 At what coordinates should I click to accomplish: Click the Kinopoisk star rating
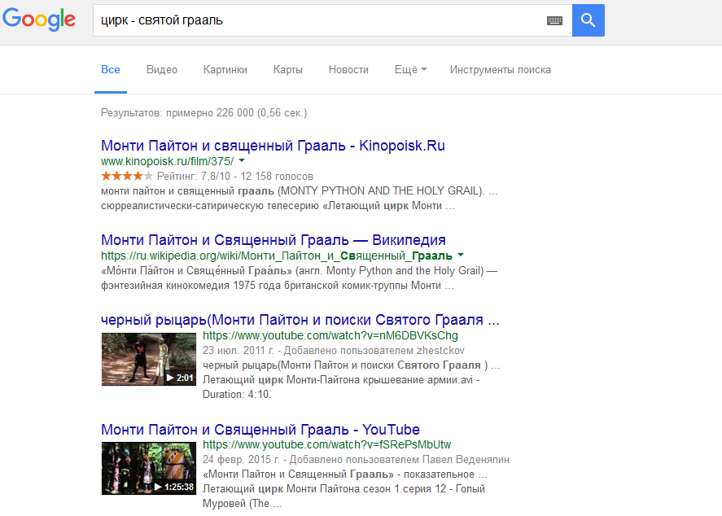(x=126, y=176)
